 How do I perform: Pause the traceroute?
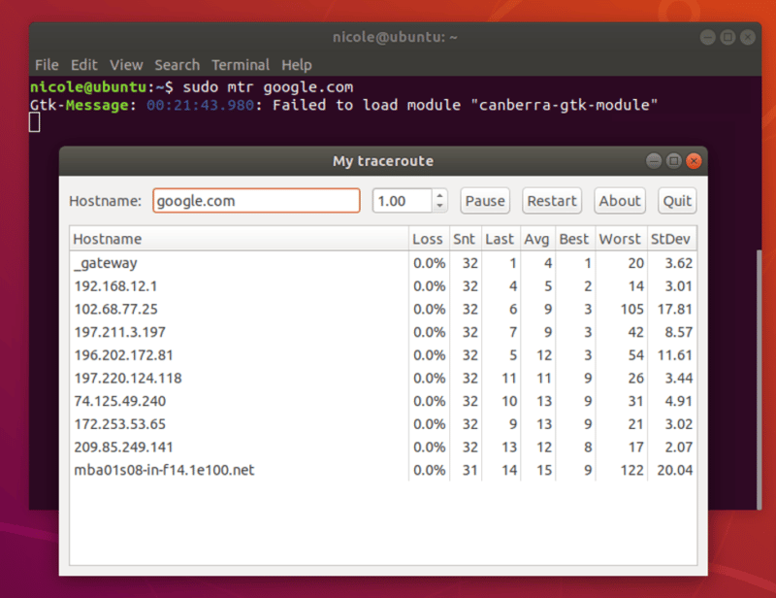pos(484,201)
